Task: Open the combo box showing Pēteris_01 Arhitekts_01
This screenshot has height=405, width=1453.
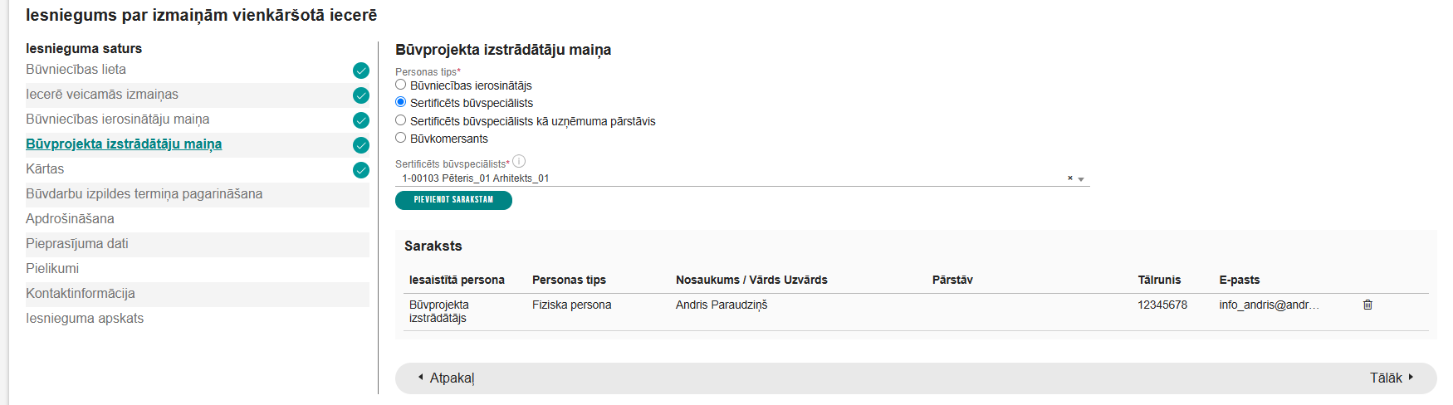Action: click(x=731, y=178)
